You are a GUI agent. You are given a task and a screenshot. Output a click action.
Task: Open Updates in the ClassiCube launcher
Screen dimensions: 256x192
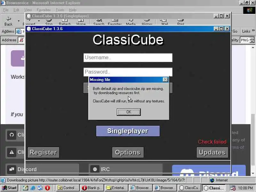212,152
